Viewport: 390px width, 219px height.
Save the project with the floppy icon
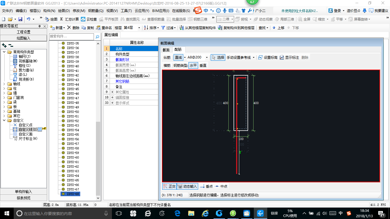(x=20, y=19)
